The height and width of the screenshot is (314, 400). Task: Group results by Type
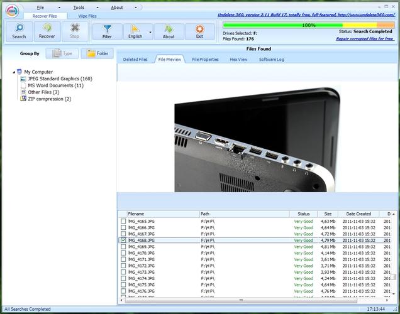pyautogui.click(x=62, y=53)
